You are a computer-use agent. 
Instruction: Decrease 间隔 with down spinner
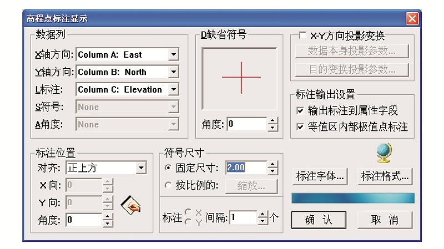[x=263, y=221]
